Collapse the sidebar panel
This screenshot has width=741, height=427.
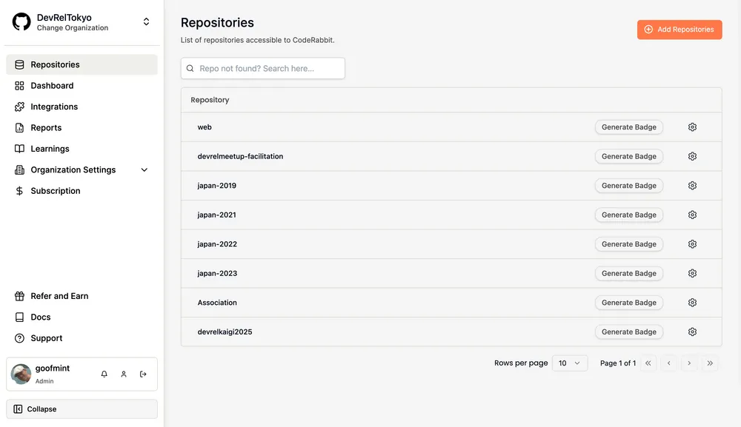click(82, 409)
